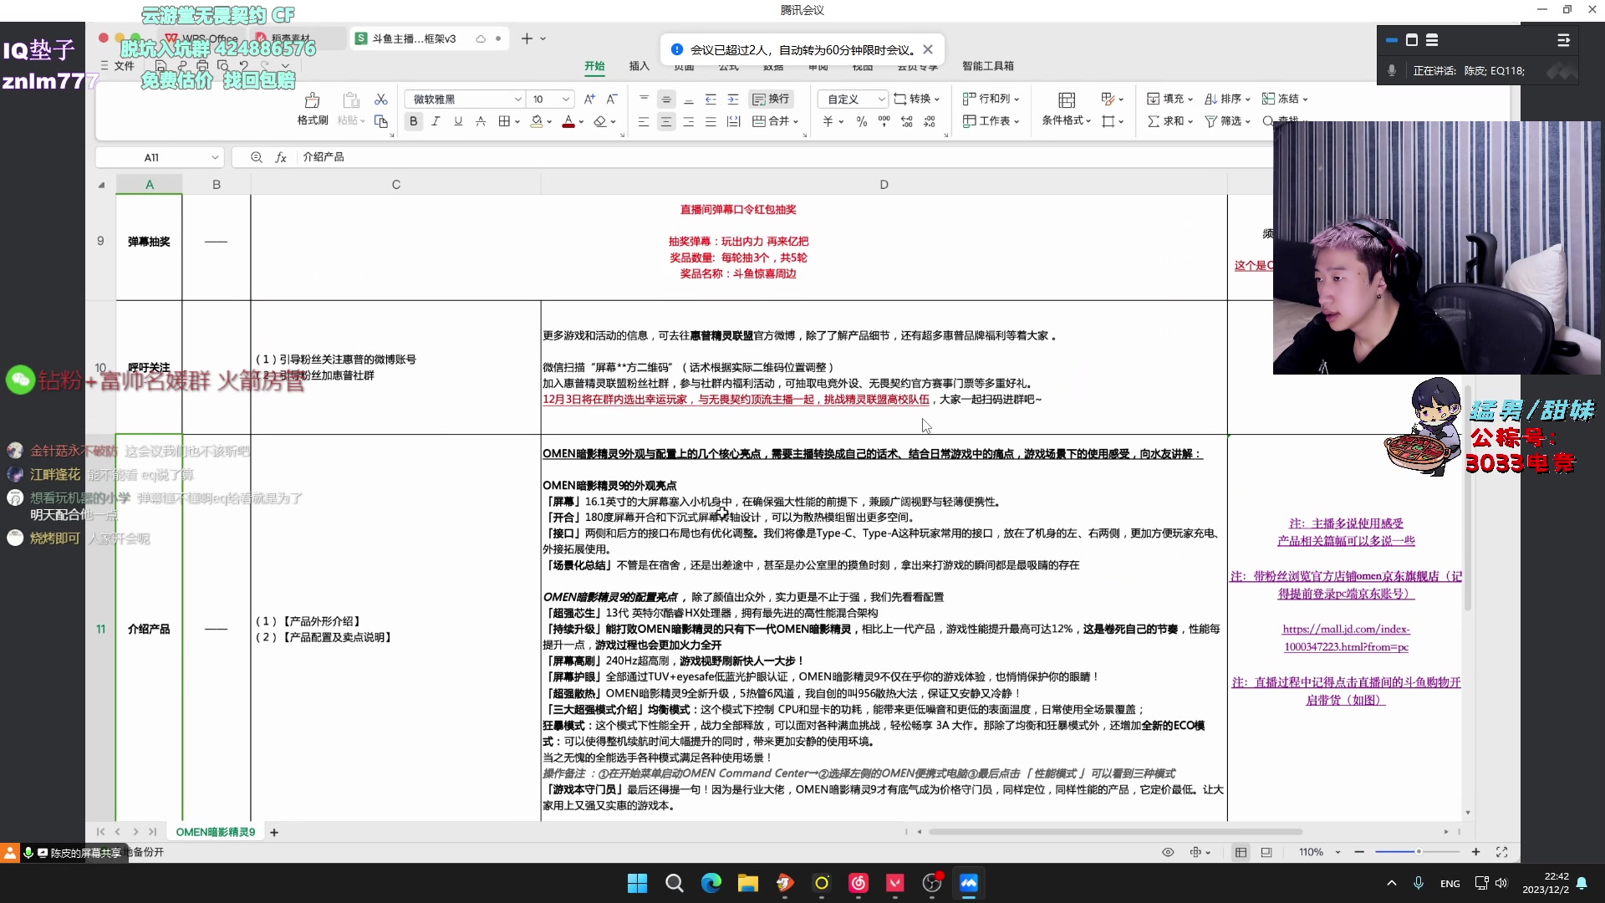Click the Fill (填充) button
This screenshot has width=1605, height=903.
(1169, 99)
